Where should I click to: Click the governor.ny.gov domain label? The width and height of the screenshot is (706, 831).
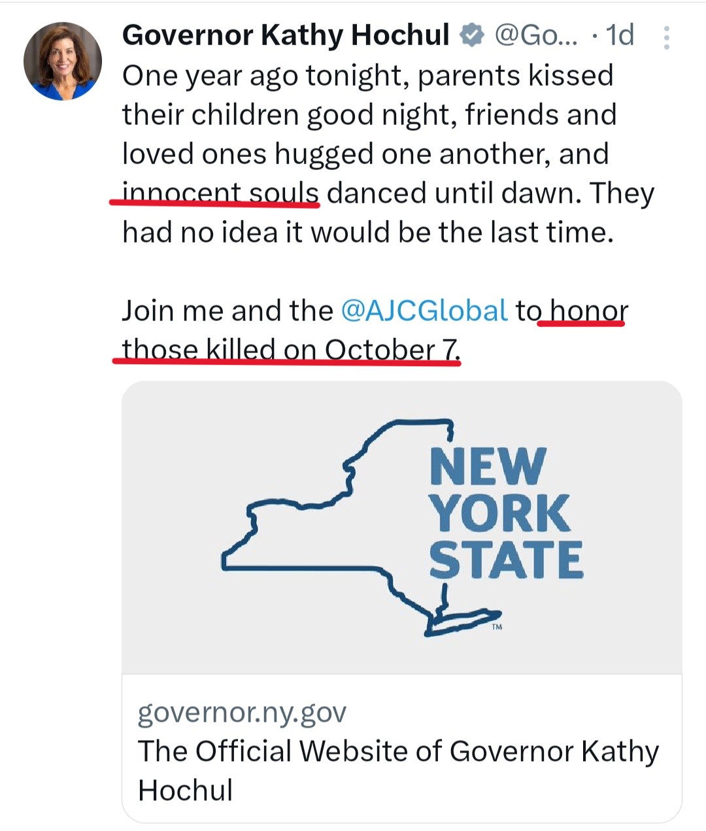(x=242, y=712)
